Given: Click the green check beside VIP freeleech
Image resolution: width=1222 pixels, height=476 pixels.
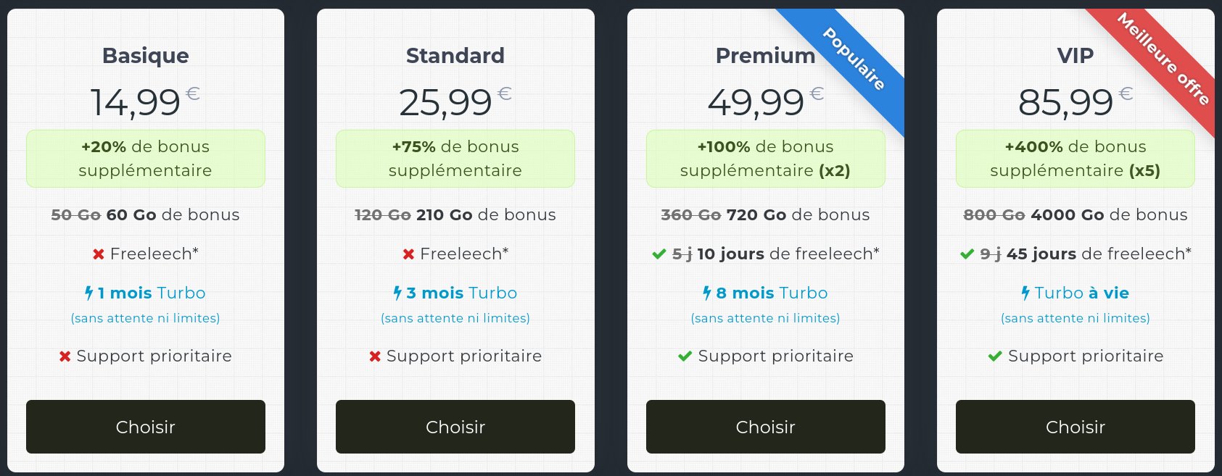Looking at the screenshot, I should point(967,254).
